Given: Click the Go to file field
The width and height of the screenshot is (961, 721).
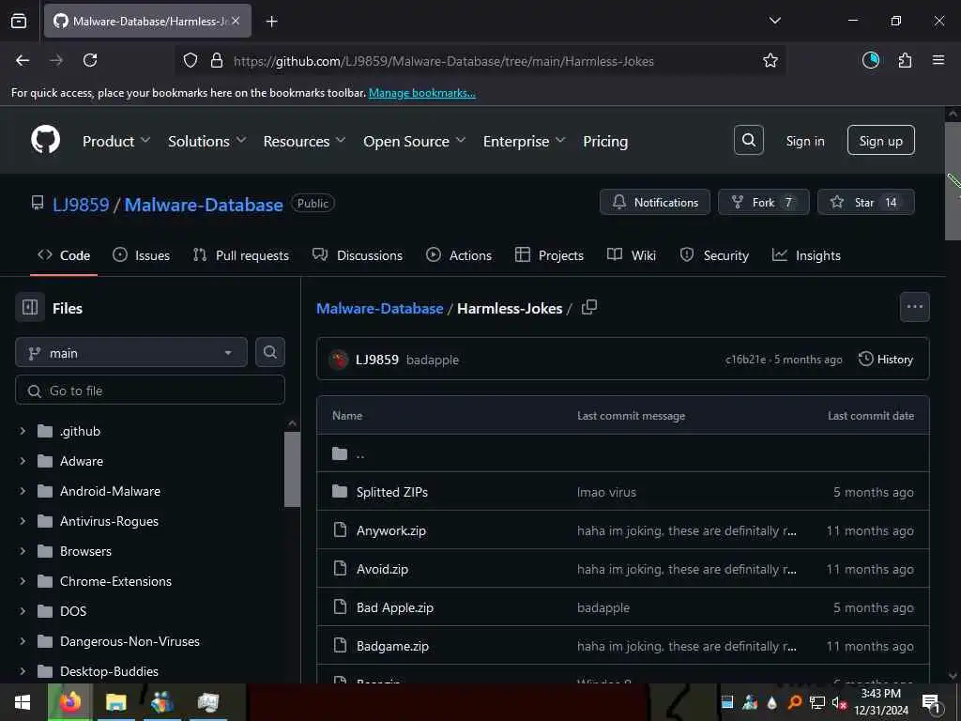Looking at the screenshot, I should (149, 390).
